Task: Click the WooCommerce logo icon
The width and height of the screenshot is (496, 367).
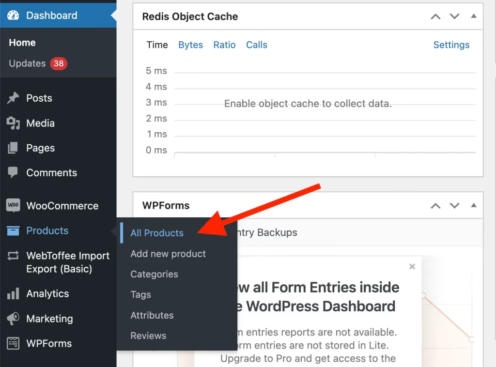Action: (x=13, y=206)
